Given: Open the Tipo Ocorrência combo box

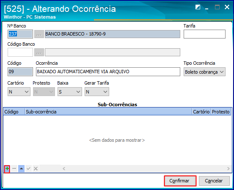Looking at the screenshot, I should click(204, 72).
